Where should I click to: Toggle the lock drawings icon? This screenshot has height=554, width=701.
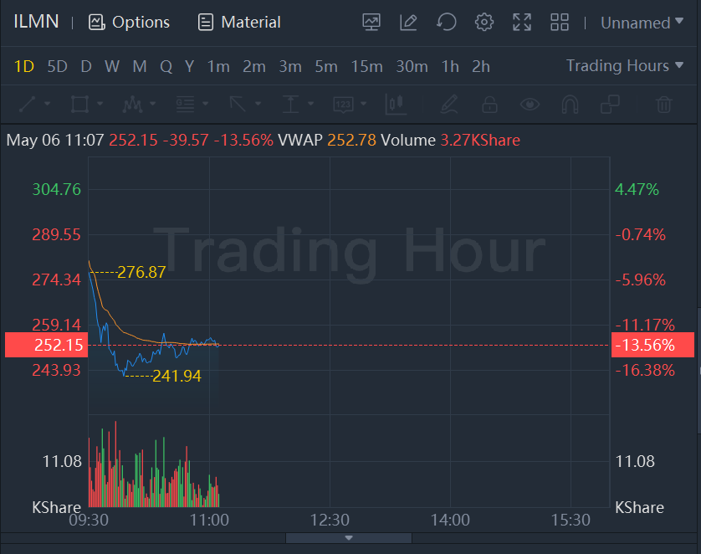[x=489, y=105]
